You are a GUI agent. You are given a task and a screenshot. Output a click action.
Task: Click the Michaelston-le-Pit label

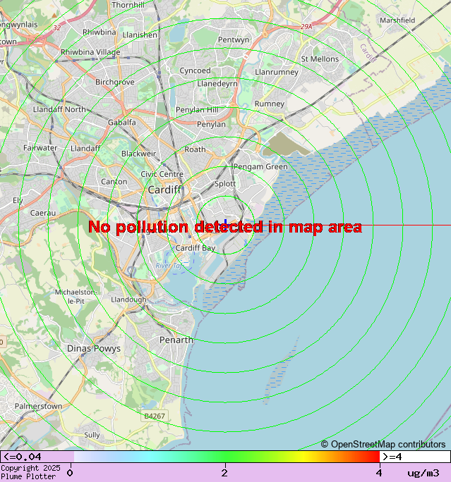76,297
